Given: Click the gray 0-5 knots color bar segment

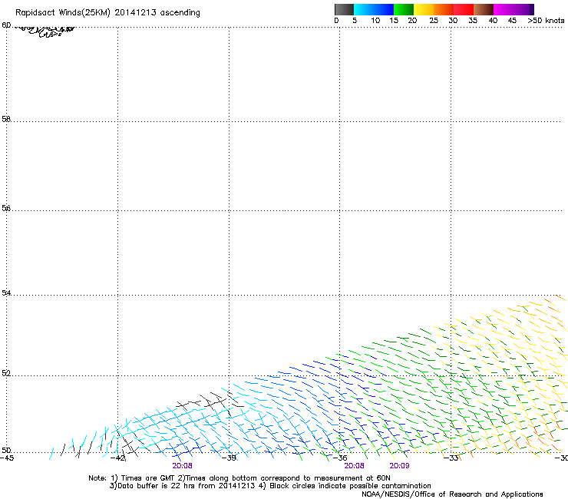Looking at the screenshot, I should coord(344,9).
